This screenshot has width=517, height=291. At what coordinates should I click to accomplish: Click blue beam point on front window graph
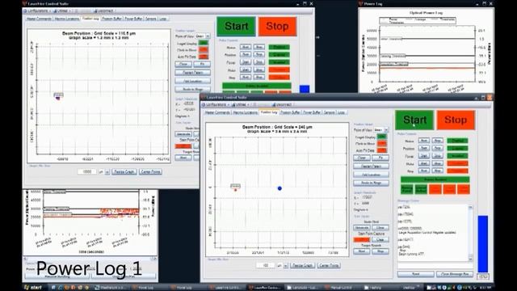coord(280,188)
